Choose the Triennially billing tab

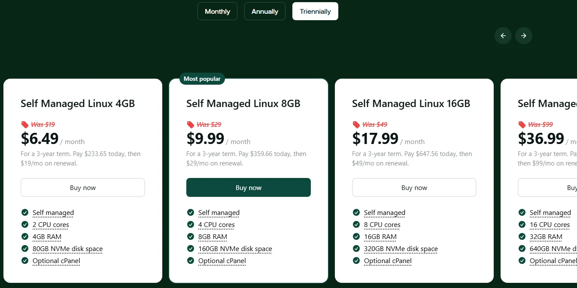(x=315, y=11)
